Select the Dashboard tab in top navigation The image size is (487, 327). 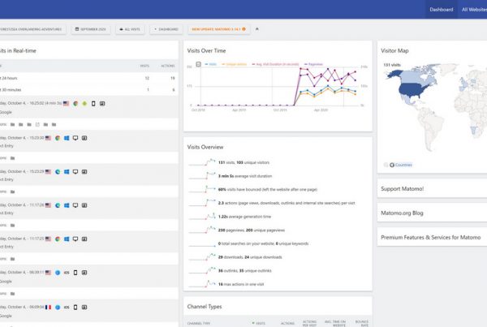[x=441, y=10]
